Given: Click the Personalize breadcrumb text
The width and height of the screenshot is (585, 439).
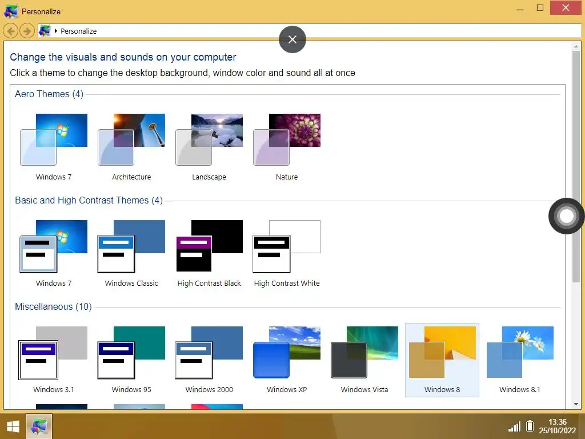Looking at the screenshot, I should (x=78, y=31).
